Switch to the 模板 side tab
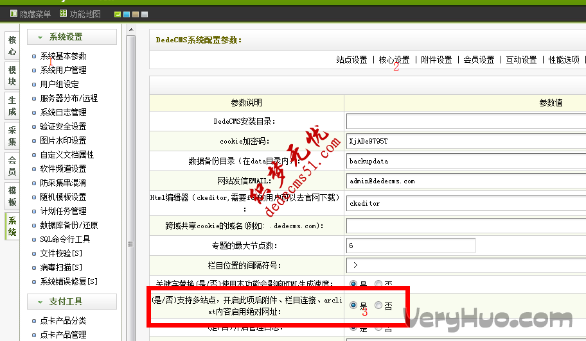The width and height of the screenshot is (586, 341). (12, 196)
